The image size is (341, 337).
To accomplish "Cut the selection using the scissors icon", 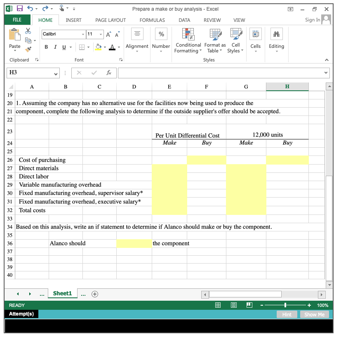I will click(x=28, y=31).
